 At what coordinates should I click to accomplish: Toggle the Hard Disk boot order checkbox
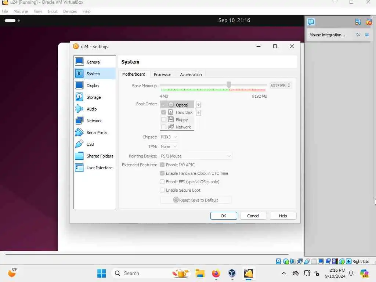point(163,112)
